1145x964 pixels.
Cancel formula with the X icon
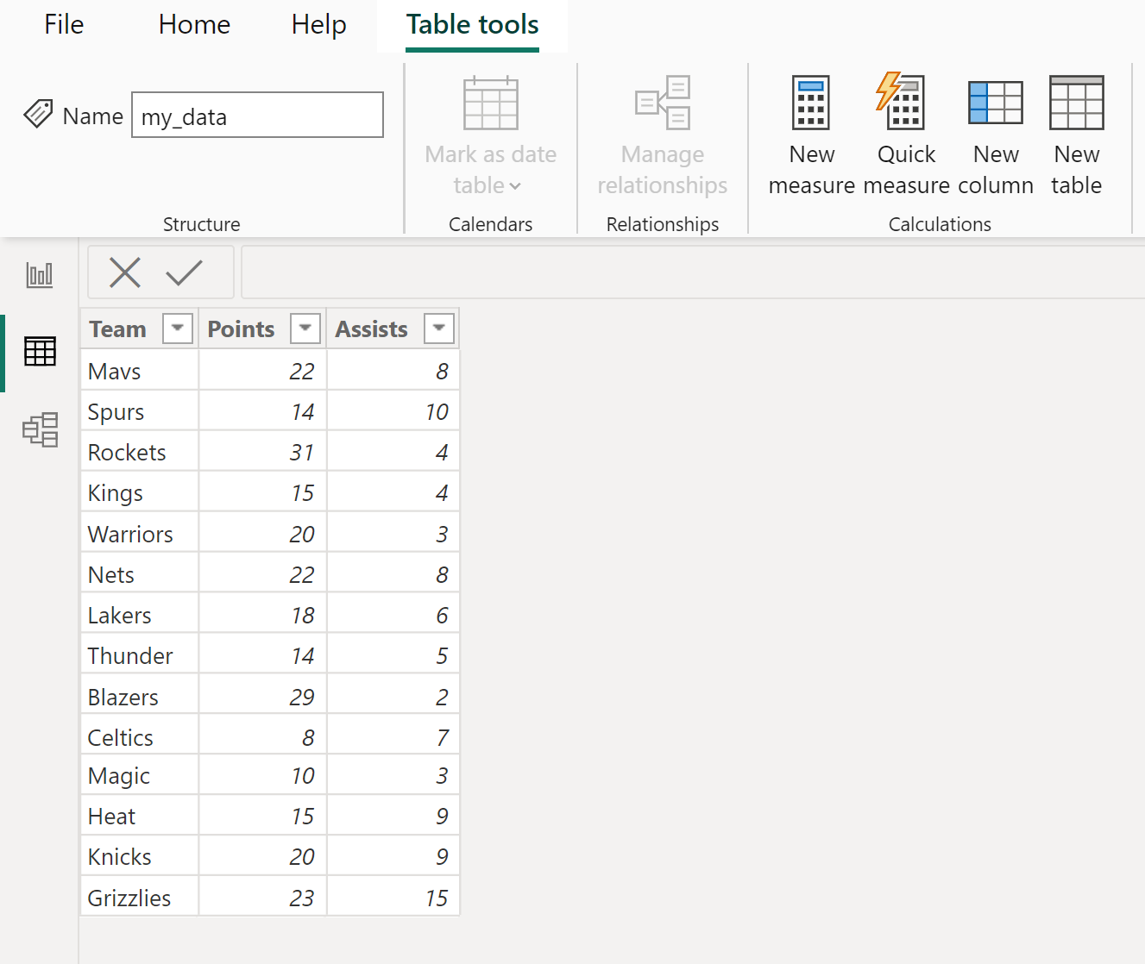click(125, 272)
